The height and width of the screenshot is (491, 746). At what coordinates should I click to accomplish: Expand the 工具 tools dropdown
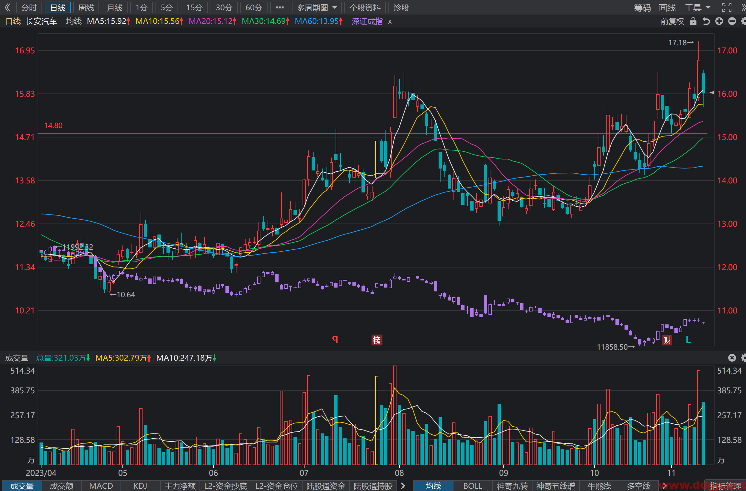pyautogui.click(x=698, y=7)
